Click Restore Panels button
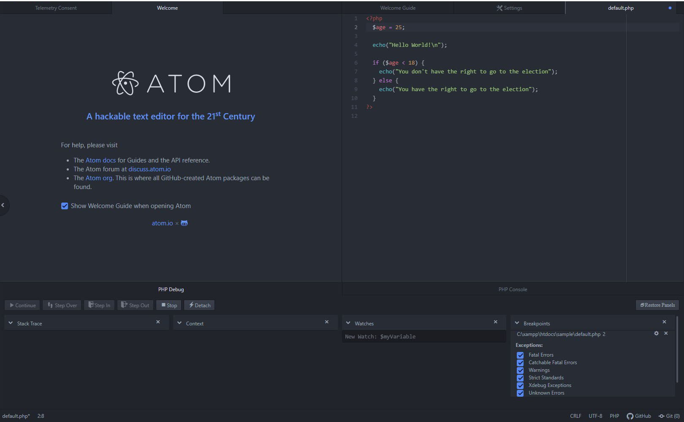This screenshot has height=422, width=684. (x=657, y=305)
